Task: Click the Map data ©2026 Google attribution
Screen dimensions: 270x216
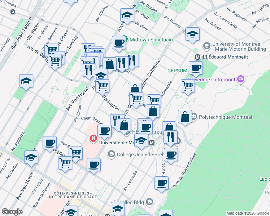Action: (x=248, y=213)
